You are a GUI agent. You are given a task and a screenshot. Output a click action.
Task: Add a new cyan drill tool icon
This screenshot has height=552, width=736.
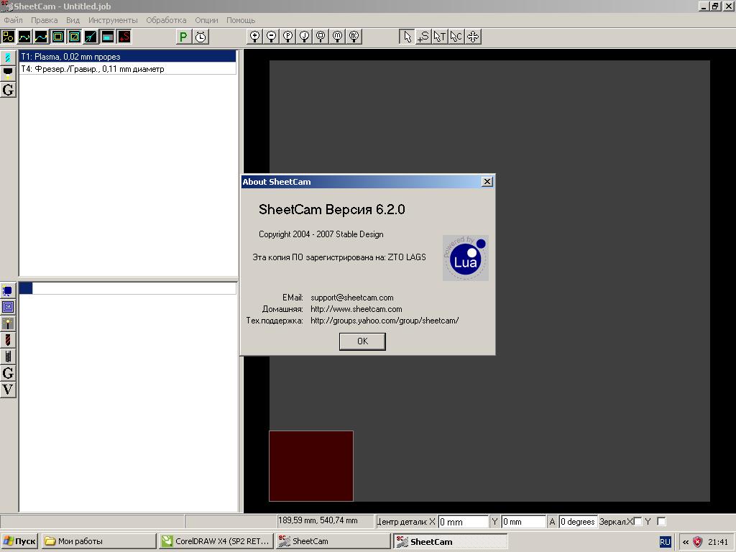pyautogui.click(x=8, y=57)
